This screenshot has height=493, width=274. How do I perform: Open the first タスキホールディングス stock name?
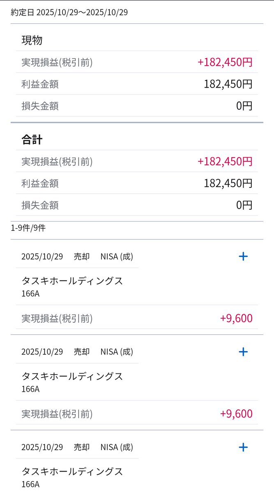click(72, 281)
